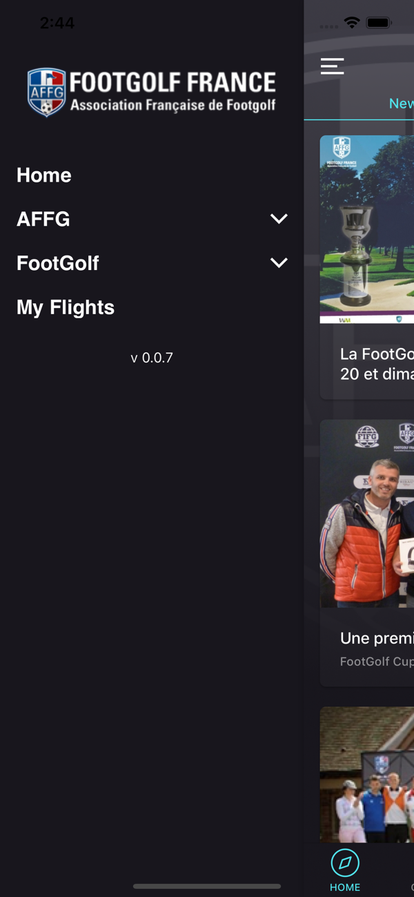Tap the FOOTGOLF FRANCE header title
Viewport: 414px width, 897px height.
point(172,83)
